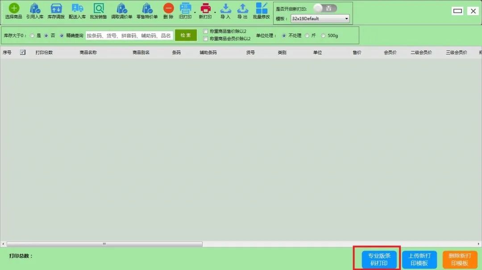Image resolution: width=482 pixels, height=270 pixels.
Task: Open 批量修改 tool
Action: 262,8
